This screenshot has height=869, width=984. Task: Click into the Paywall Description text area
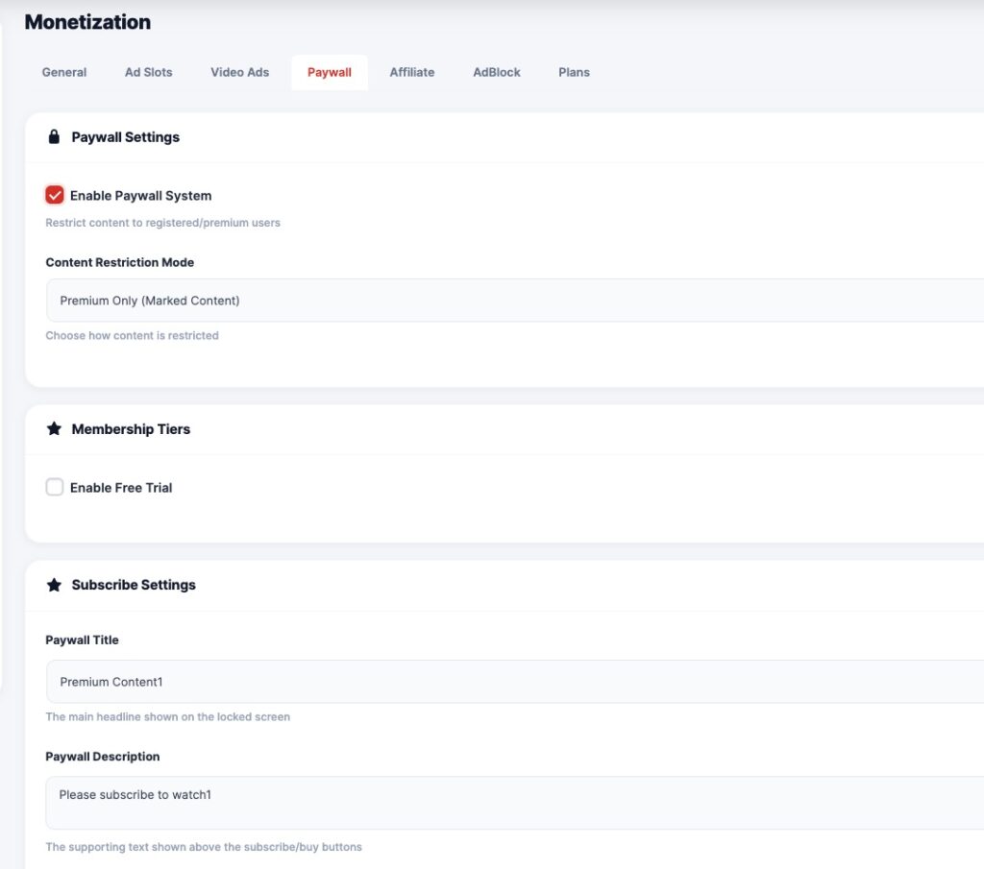pos(515,803)
